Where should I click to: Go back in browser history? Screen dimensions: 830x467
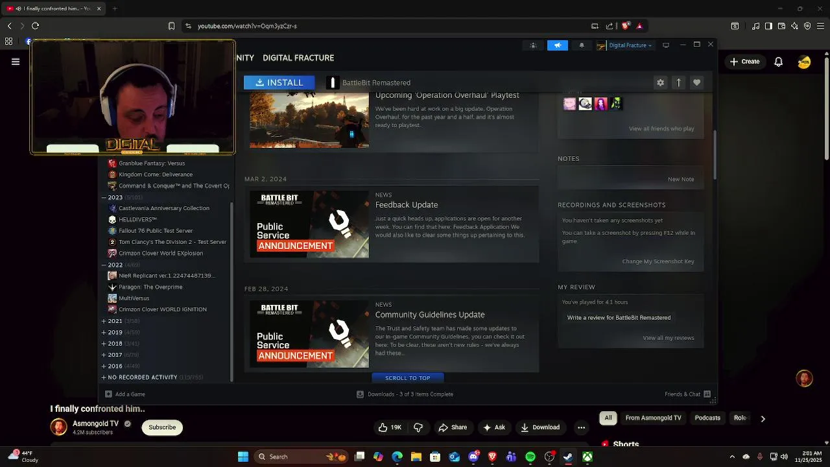(9, 26)
